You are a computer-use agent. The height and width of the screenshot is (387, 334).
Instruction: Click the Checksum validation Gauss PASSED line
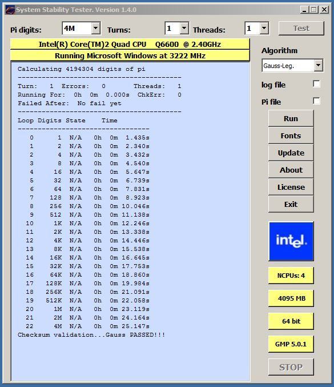tap(91, 335)
